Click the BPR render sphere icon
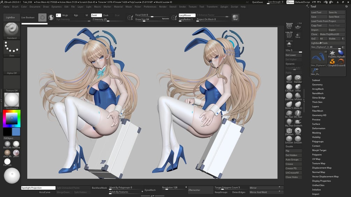 235,17
